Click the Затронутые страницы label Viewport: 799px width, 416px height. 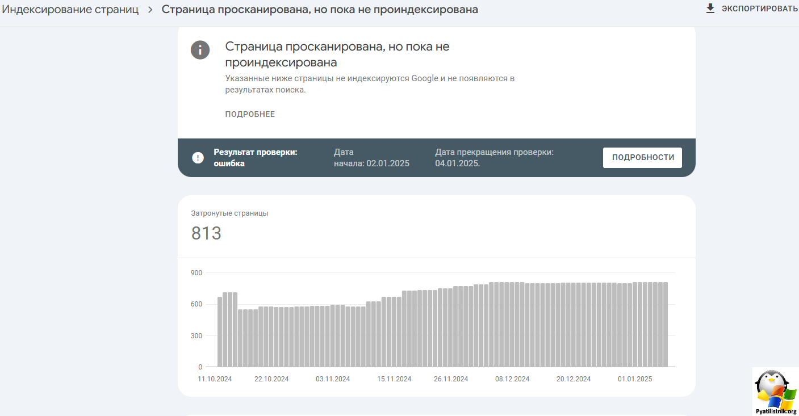(229, 213)
